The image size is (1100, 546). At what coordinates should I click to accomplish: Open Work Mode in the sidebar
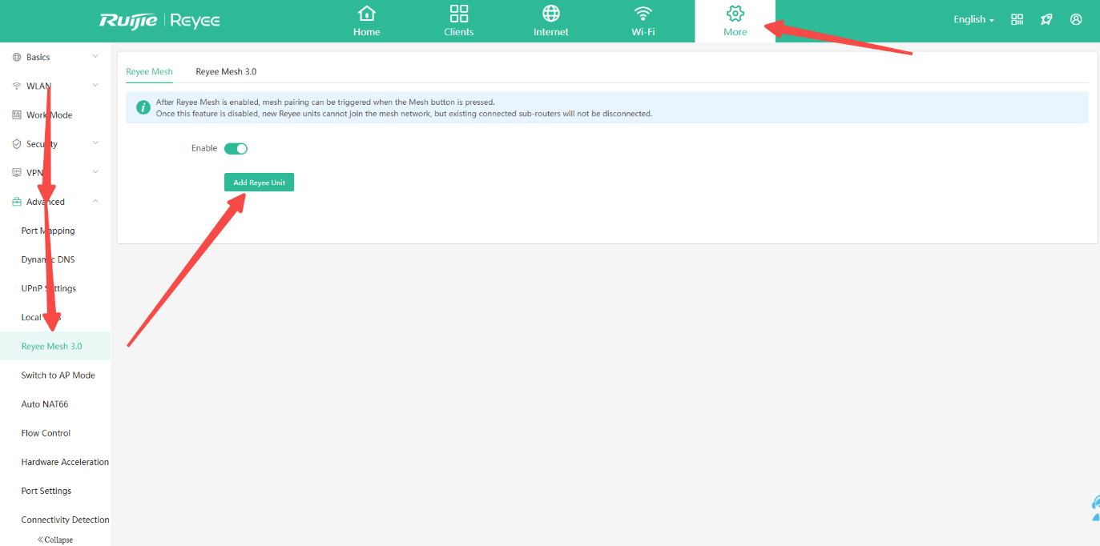tap(55, 114)
